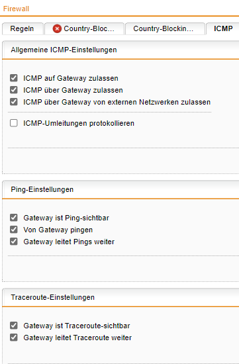This screenshot has width=239, height=364.
Task: Toggle ICMP über Gateway zulassen checkbox
Action: pos(14,90)
